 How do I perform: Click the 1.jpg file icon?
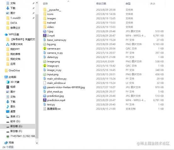point(45,31)
